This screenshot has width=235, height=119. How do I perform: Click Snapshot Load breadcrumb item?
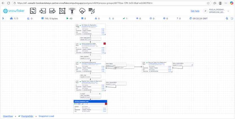coord(46,116)
